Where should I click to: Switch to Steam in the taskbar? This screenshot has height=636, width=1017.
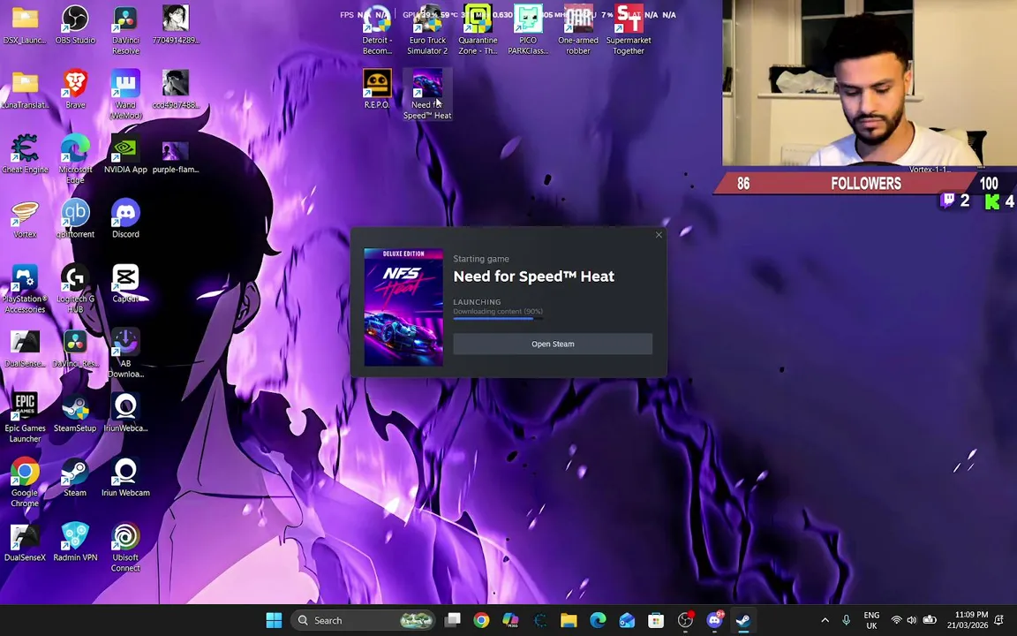(x=743, y=620)
